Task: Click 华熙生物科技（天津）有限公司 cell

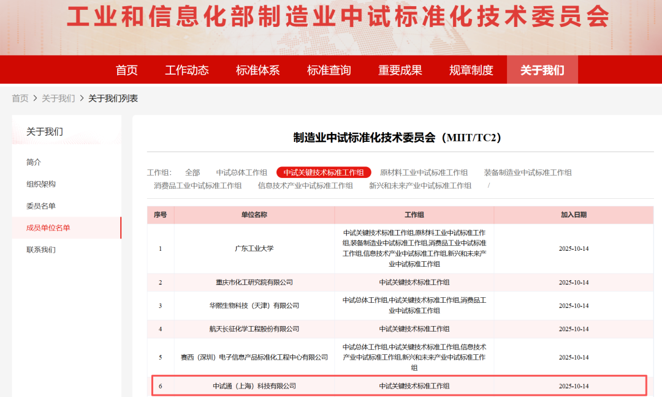Action: (x=254, y=305)
